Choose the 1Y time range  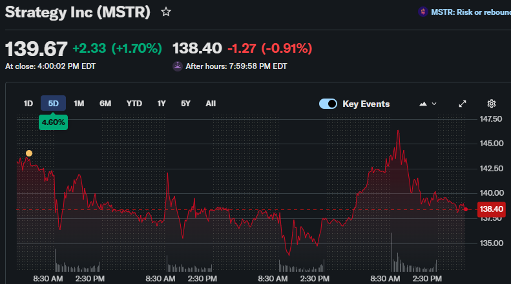162,104
